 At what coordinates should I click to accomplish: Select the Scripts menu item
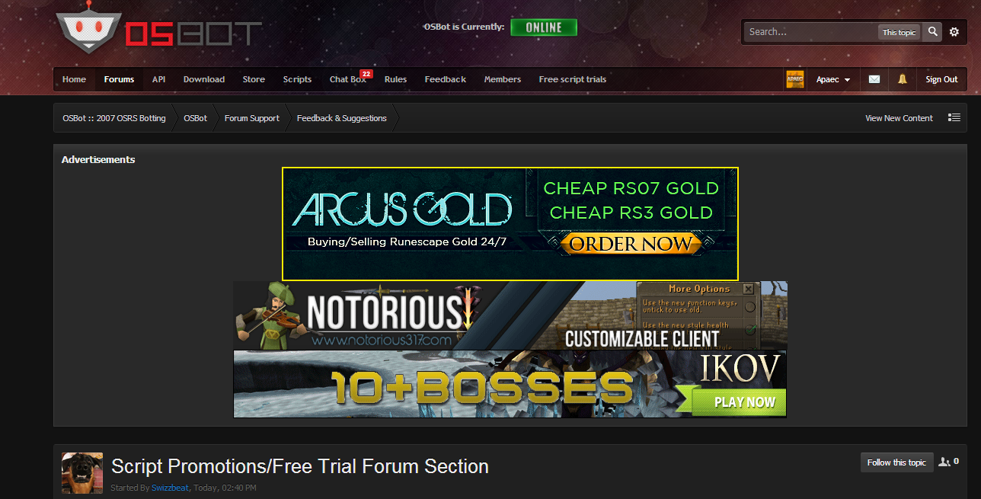click(297, 79)
